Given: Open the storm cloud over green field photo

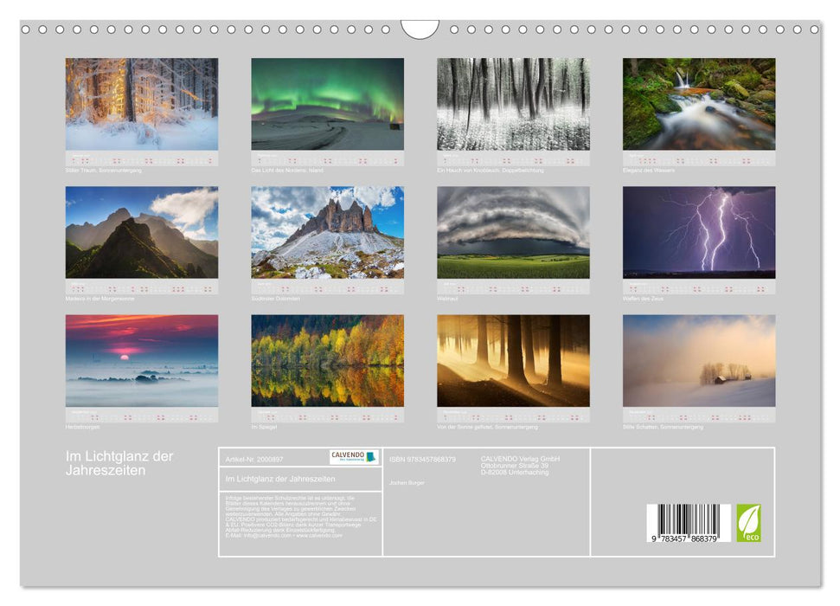Looking at the screenshot, I should click(x=513, y=232).
